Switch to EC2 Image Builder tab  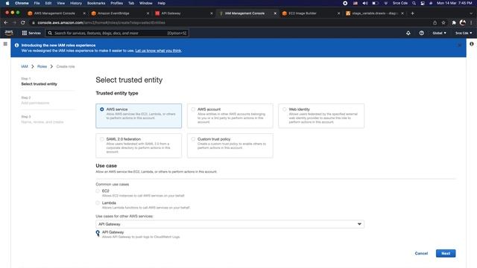(302, 13)
